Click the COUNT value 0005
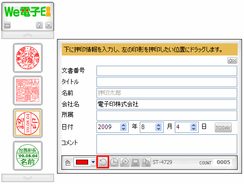 point(224,162)
